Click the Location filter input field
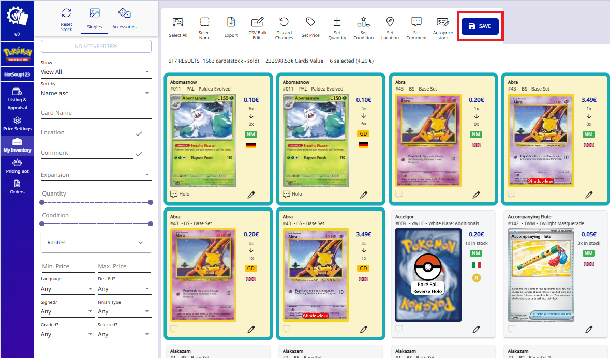 87,132
